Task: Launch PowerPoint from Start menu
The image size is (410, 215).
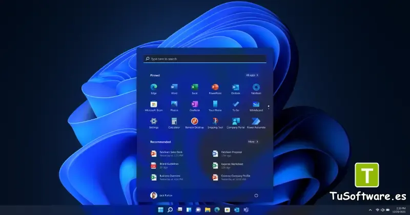Action: [x=215, y=89]
